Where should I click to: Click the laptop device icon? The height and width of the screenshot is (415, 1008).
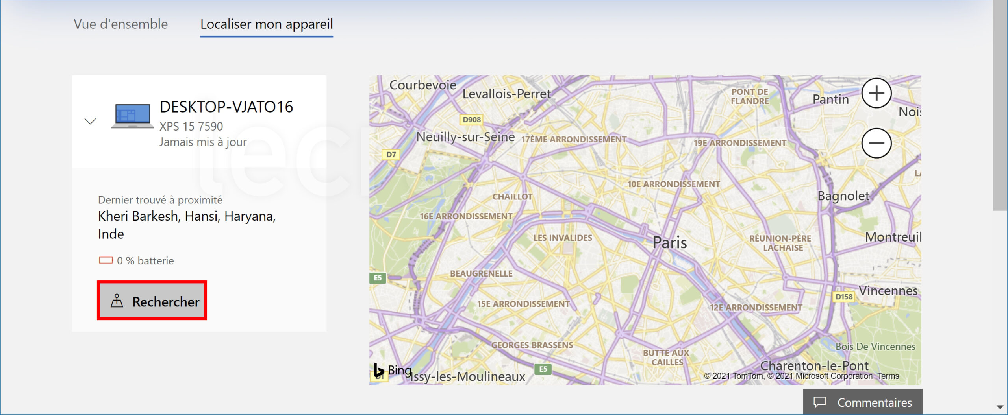(133, 116)
